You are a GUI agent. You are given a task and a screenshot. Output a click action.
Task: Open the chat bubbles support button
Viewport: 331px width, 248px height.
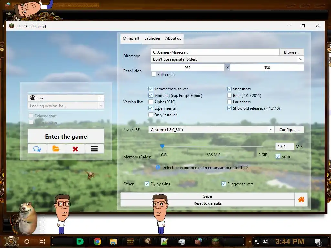click(x=37, y=149)
